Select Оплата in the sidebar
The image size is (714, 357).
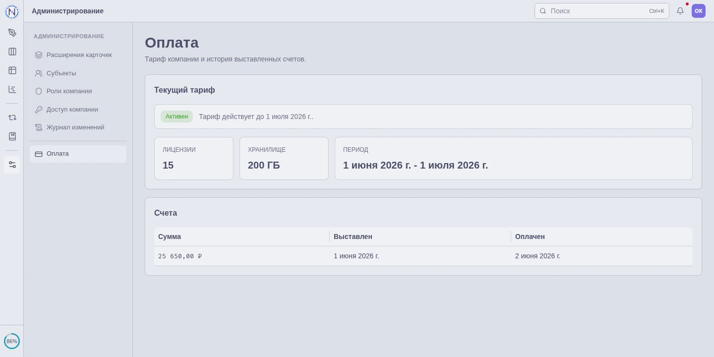78,153
